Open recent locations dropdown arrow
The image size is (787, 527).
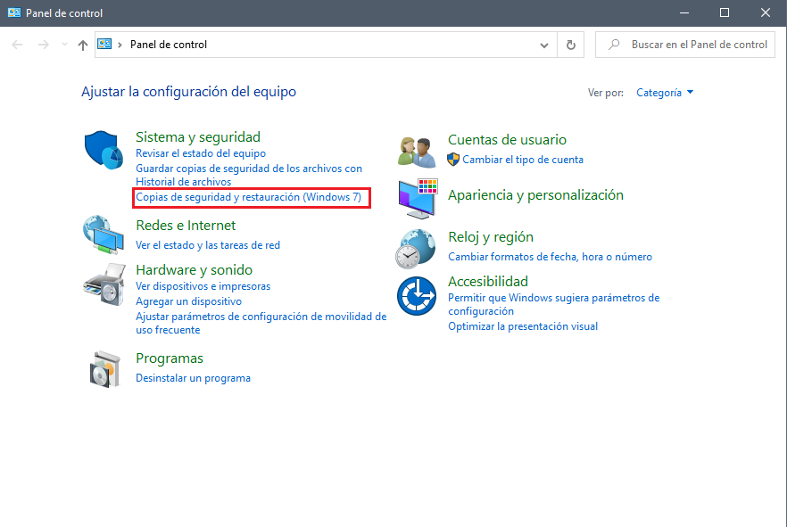[63, 45]
